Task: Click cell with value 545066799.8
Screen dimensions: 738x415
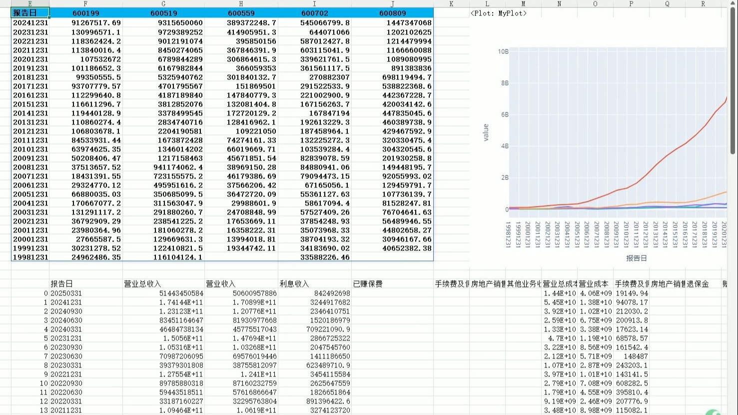Action: click(314, 23)
